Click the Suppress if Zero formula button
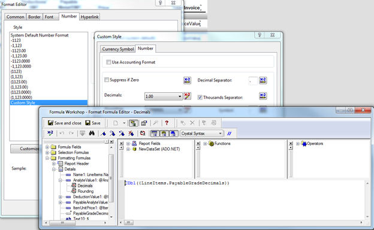 [x=187, y=80]
